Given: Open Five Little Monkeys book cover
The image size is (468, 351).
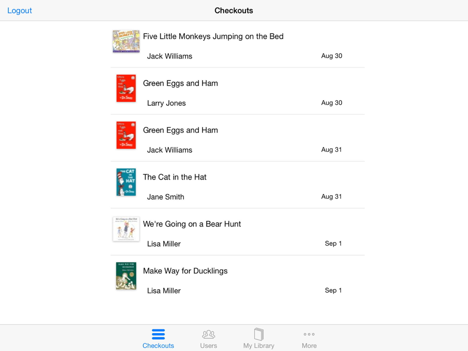Looking at the screenshot, I should coord(126,41).
